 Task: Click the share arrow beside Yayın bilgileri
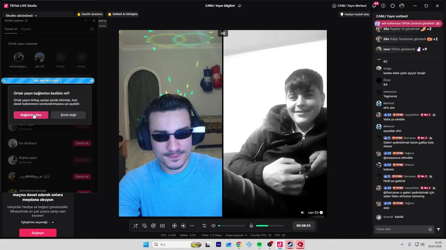pyautogui.click(x=240, y=6)
